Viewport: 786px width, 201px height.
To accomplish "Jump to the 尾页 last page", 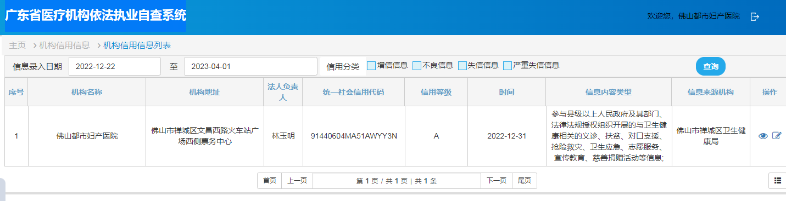I will point(525,181).
